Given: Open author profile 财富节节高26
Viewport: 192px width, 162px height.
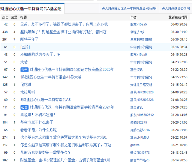Looking at the screenshot, I should [x=140, y=160].
